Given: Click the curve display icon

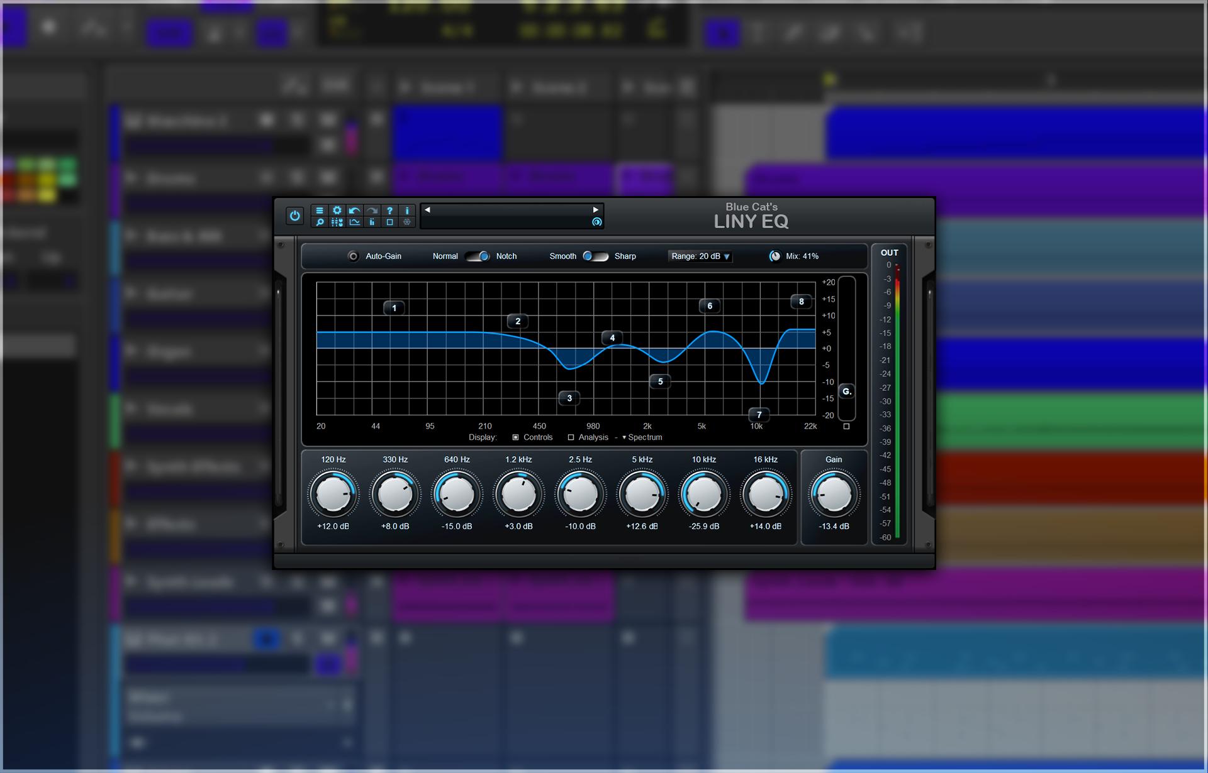Looking at the screenshot, I should pos(355,222).
